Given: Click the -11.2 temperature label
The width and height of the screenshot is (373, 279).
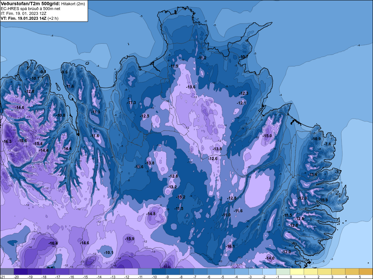Looking at the screenshot, I should [202, 58].
